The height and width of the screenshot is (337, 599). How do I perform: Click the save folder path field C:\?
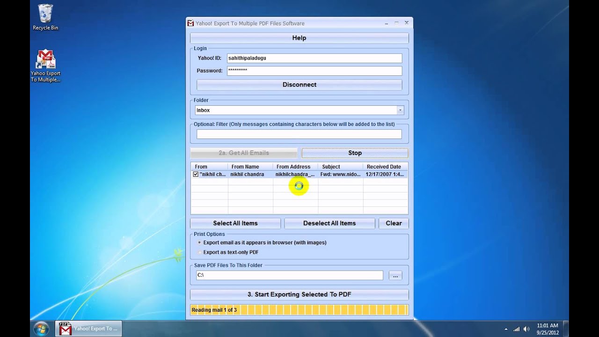[289, 275]
